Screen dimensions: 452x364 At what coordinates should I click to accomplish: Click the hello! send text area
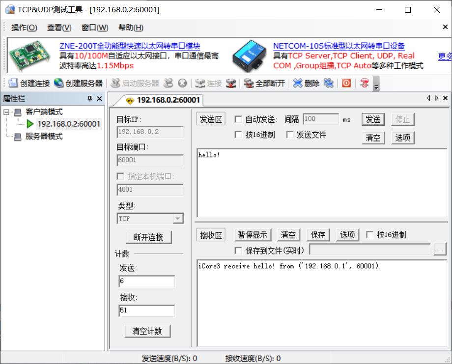(322, 182)
